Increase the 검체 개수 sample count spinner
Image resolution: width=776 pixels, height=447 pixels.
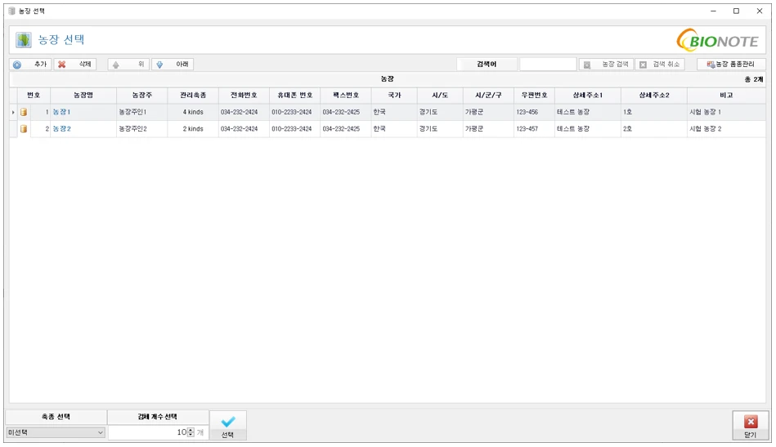point(191,430)
